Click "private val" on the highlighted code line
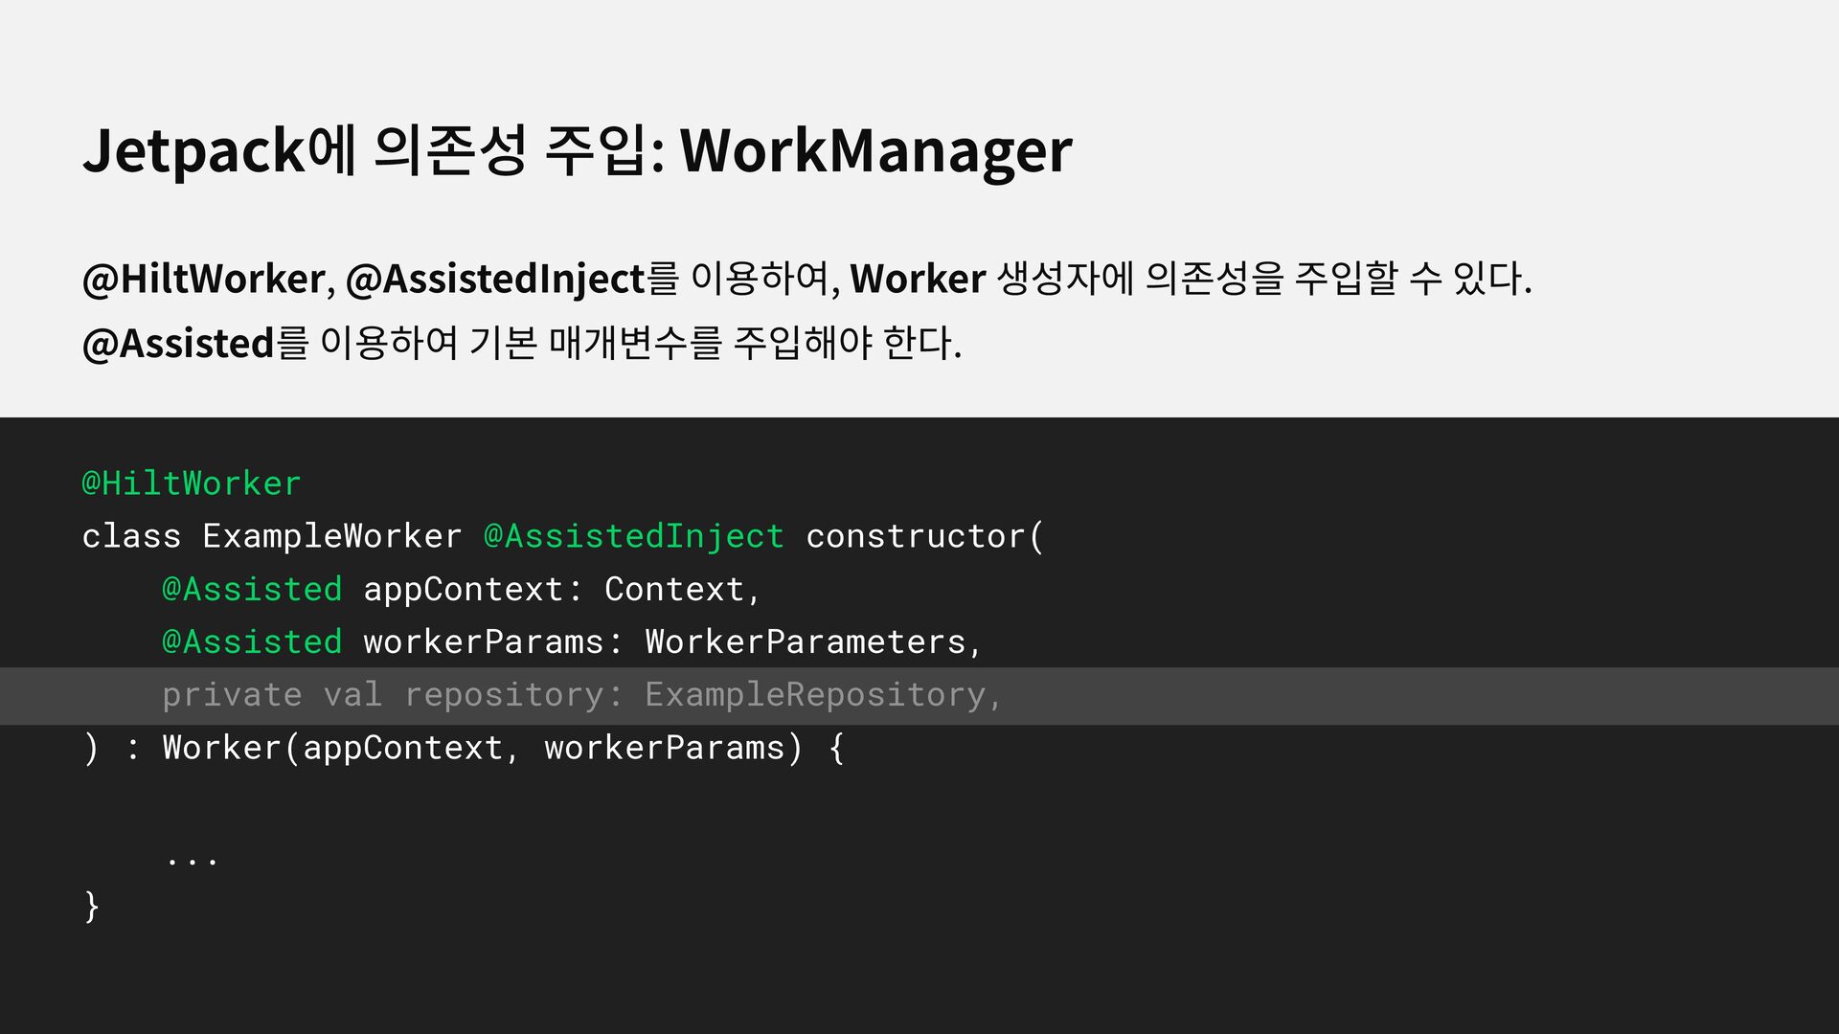Viewport: 1839px width, 1034px height. (272, 695)
